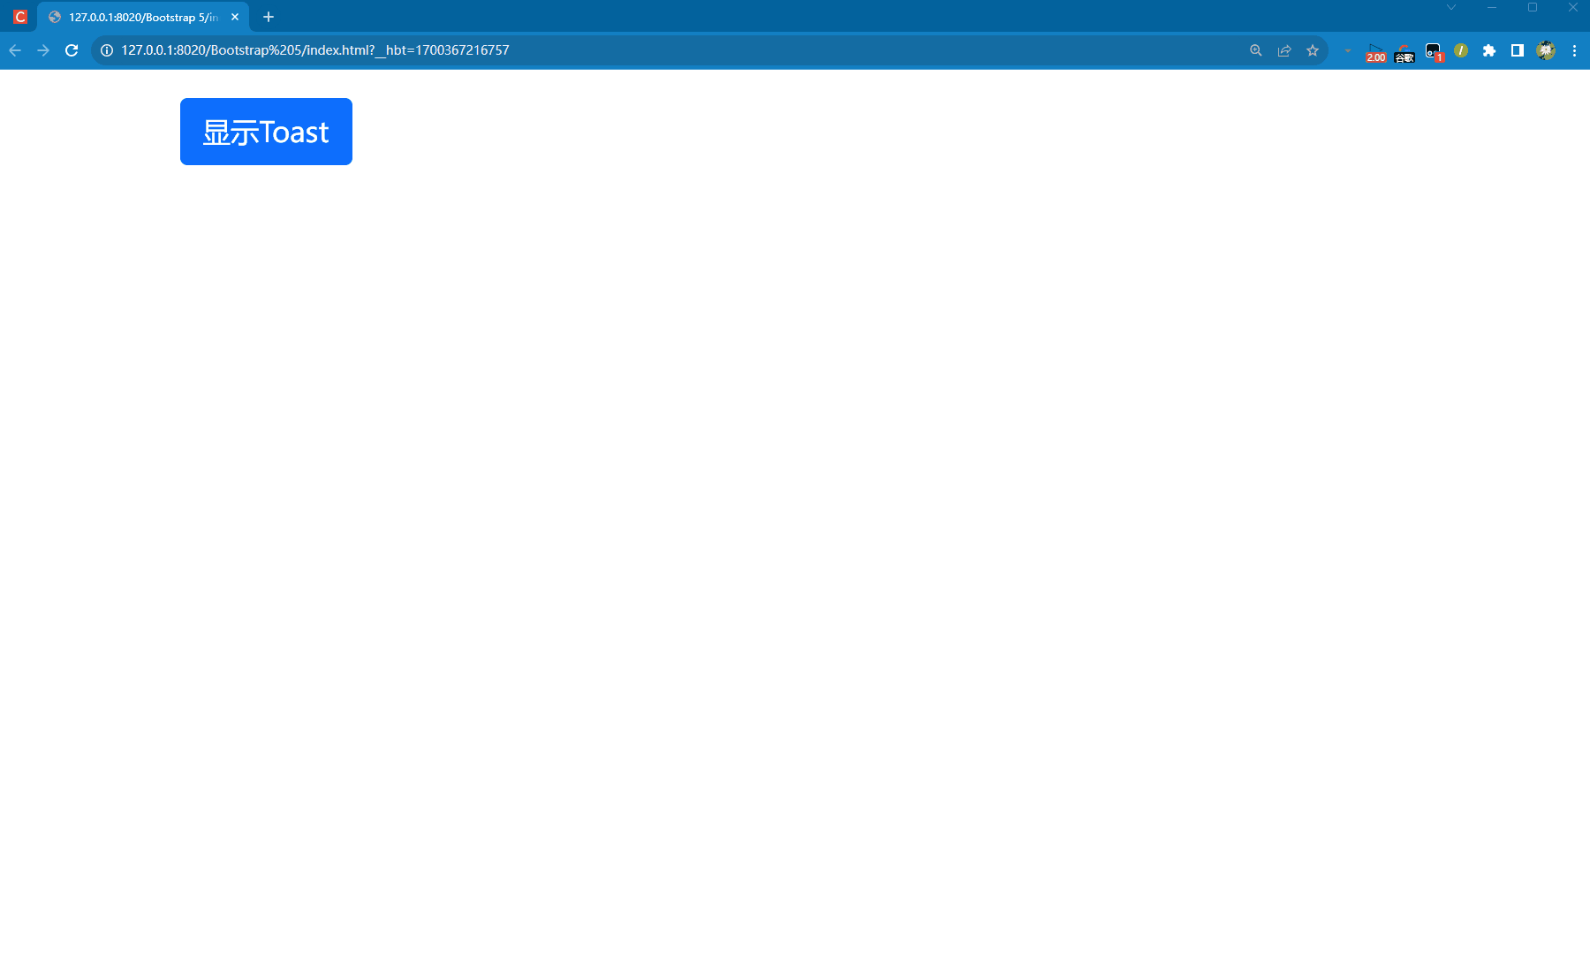Open the 谷歌 translate extension icon

[x=1404, y=53]
